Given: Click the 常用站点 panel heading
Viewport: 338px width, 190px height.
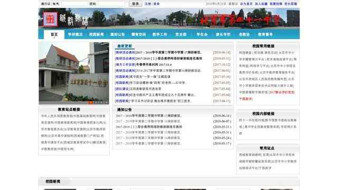Looking at the screenshot, I should 267,148.
